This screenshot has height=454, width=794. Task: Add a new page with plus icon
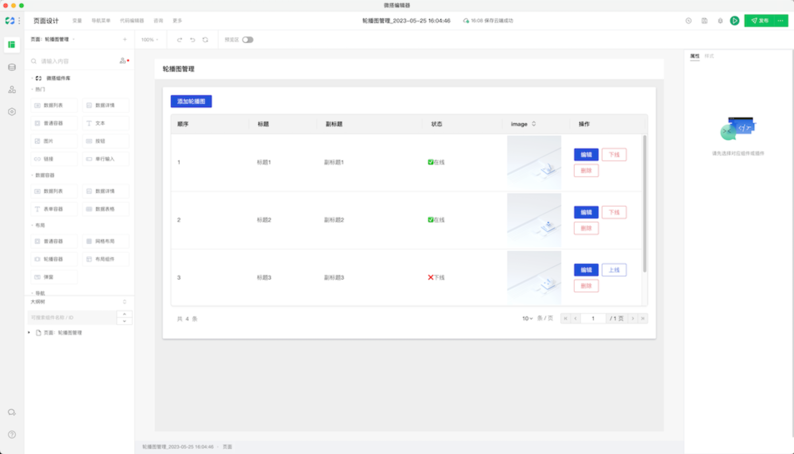125,39
